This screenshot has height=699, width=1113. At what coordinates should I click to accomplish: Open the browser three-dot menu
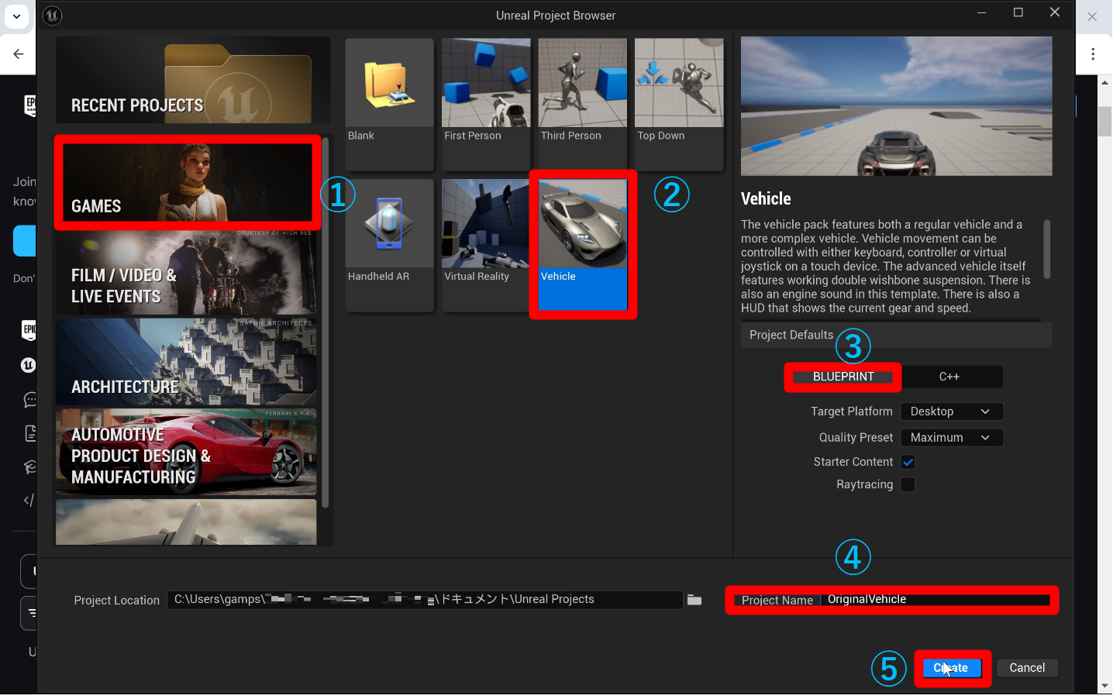[x=1093, y=54]
